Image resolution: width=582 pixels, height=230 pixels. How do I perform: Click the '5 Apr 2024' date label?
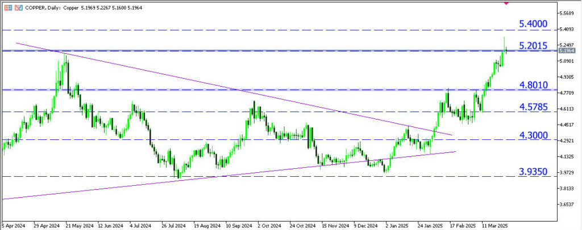coord(15,224)
